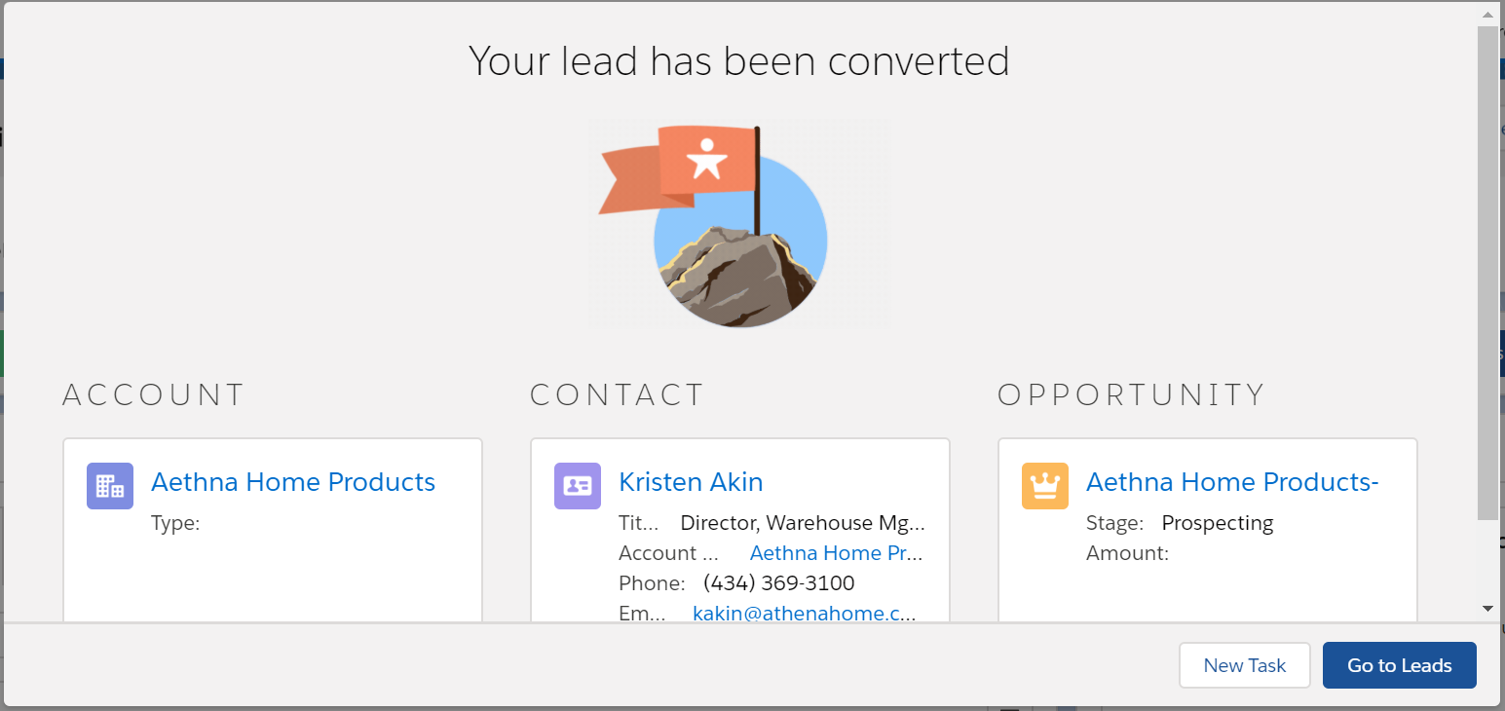Click the OPPORTUNITY section heading
Image resolution: width=1505 pixels, height=711 pixels.
point(1131,394)
